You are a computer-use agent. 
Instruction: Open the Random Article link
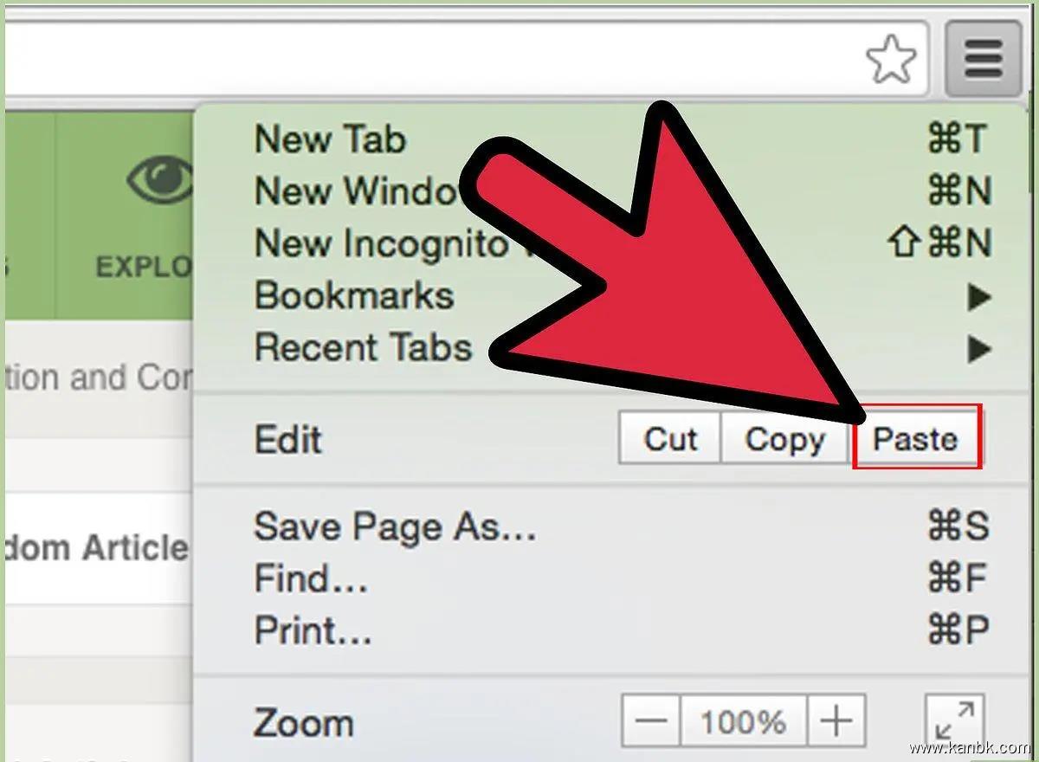[95, 548]
